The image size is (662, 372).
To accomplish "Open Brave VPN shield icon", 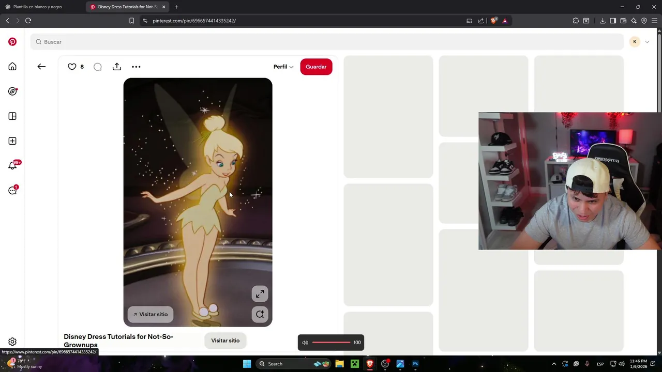I will (644, 21).
